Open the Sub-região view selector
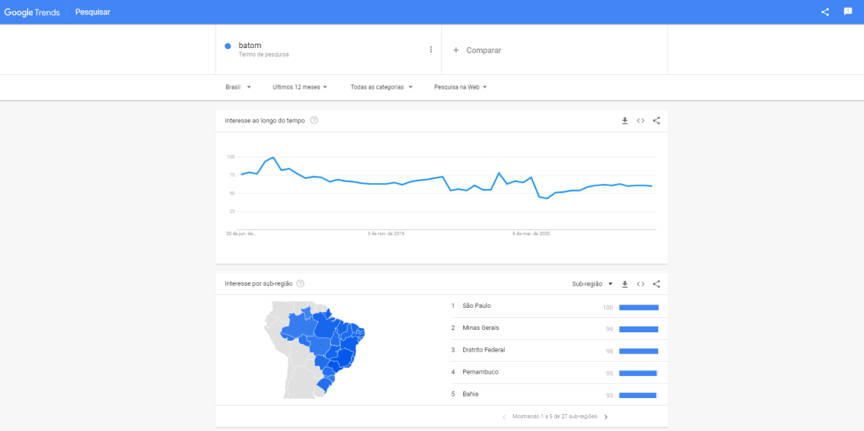 (x=591, y=284)
